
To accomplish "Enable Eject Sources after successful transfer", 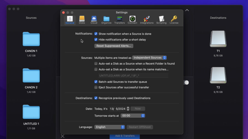I will click(x=96, y=87).
